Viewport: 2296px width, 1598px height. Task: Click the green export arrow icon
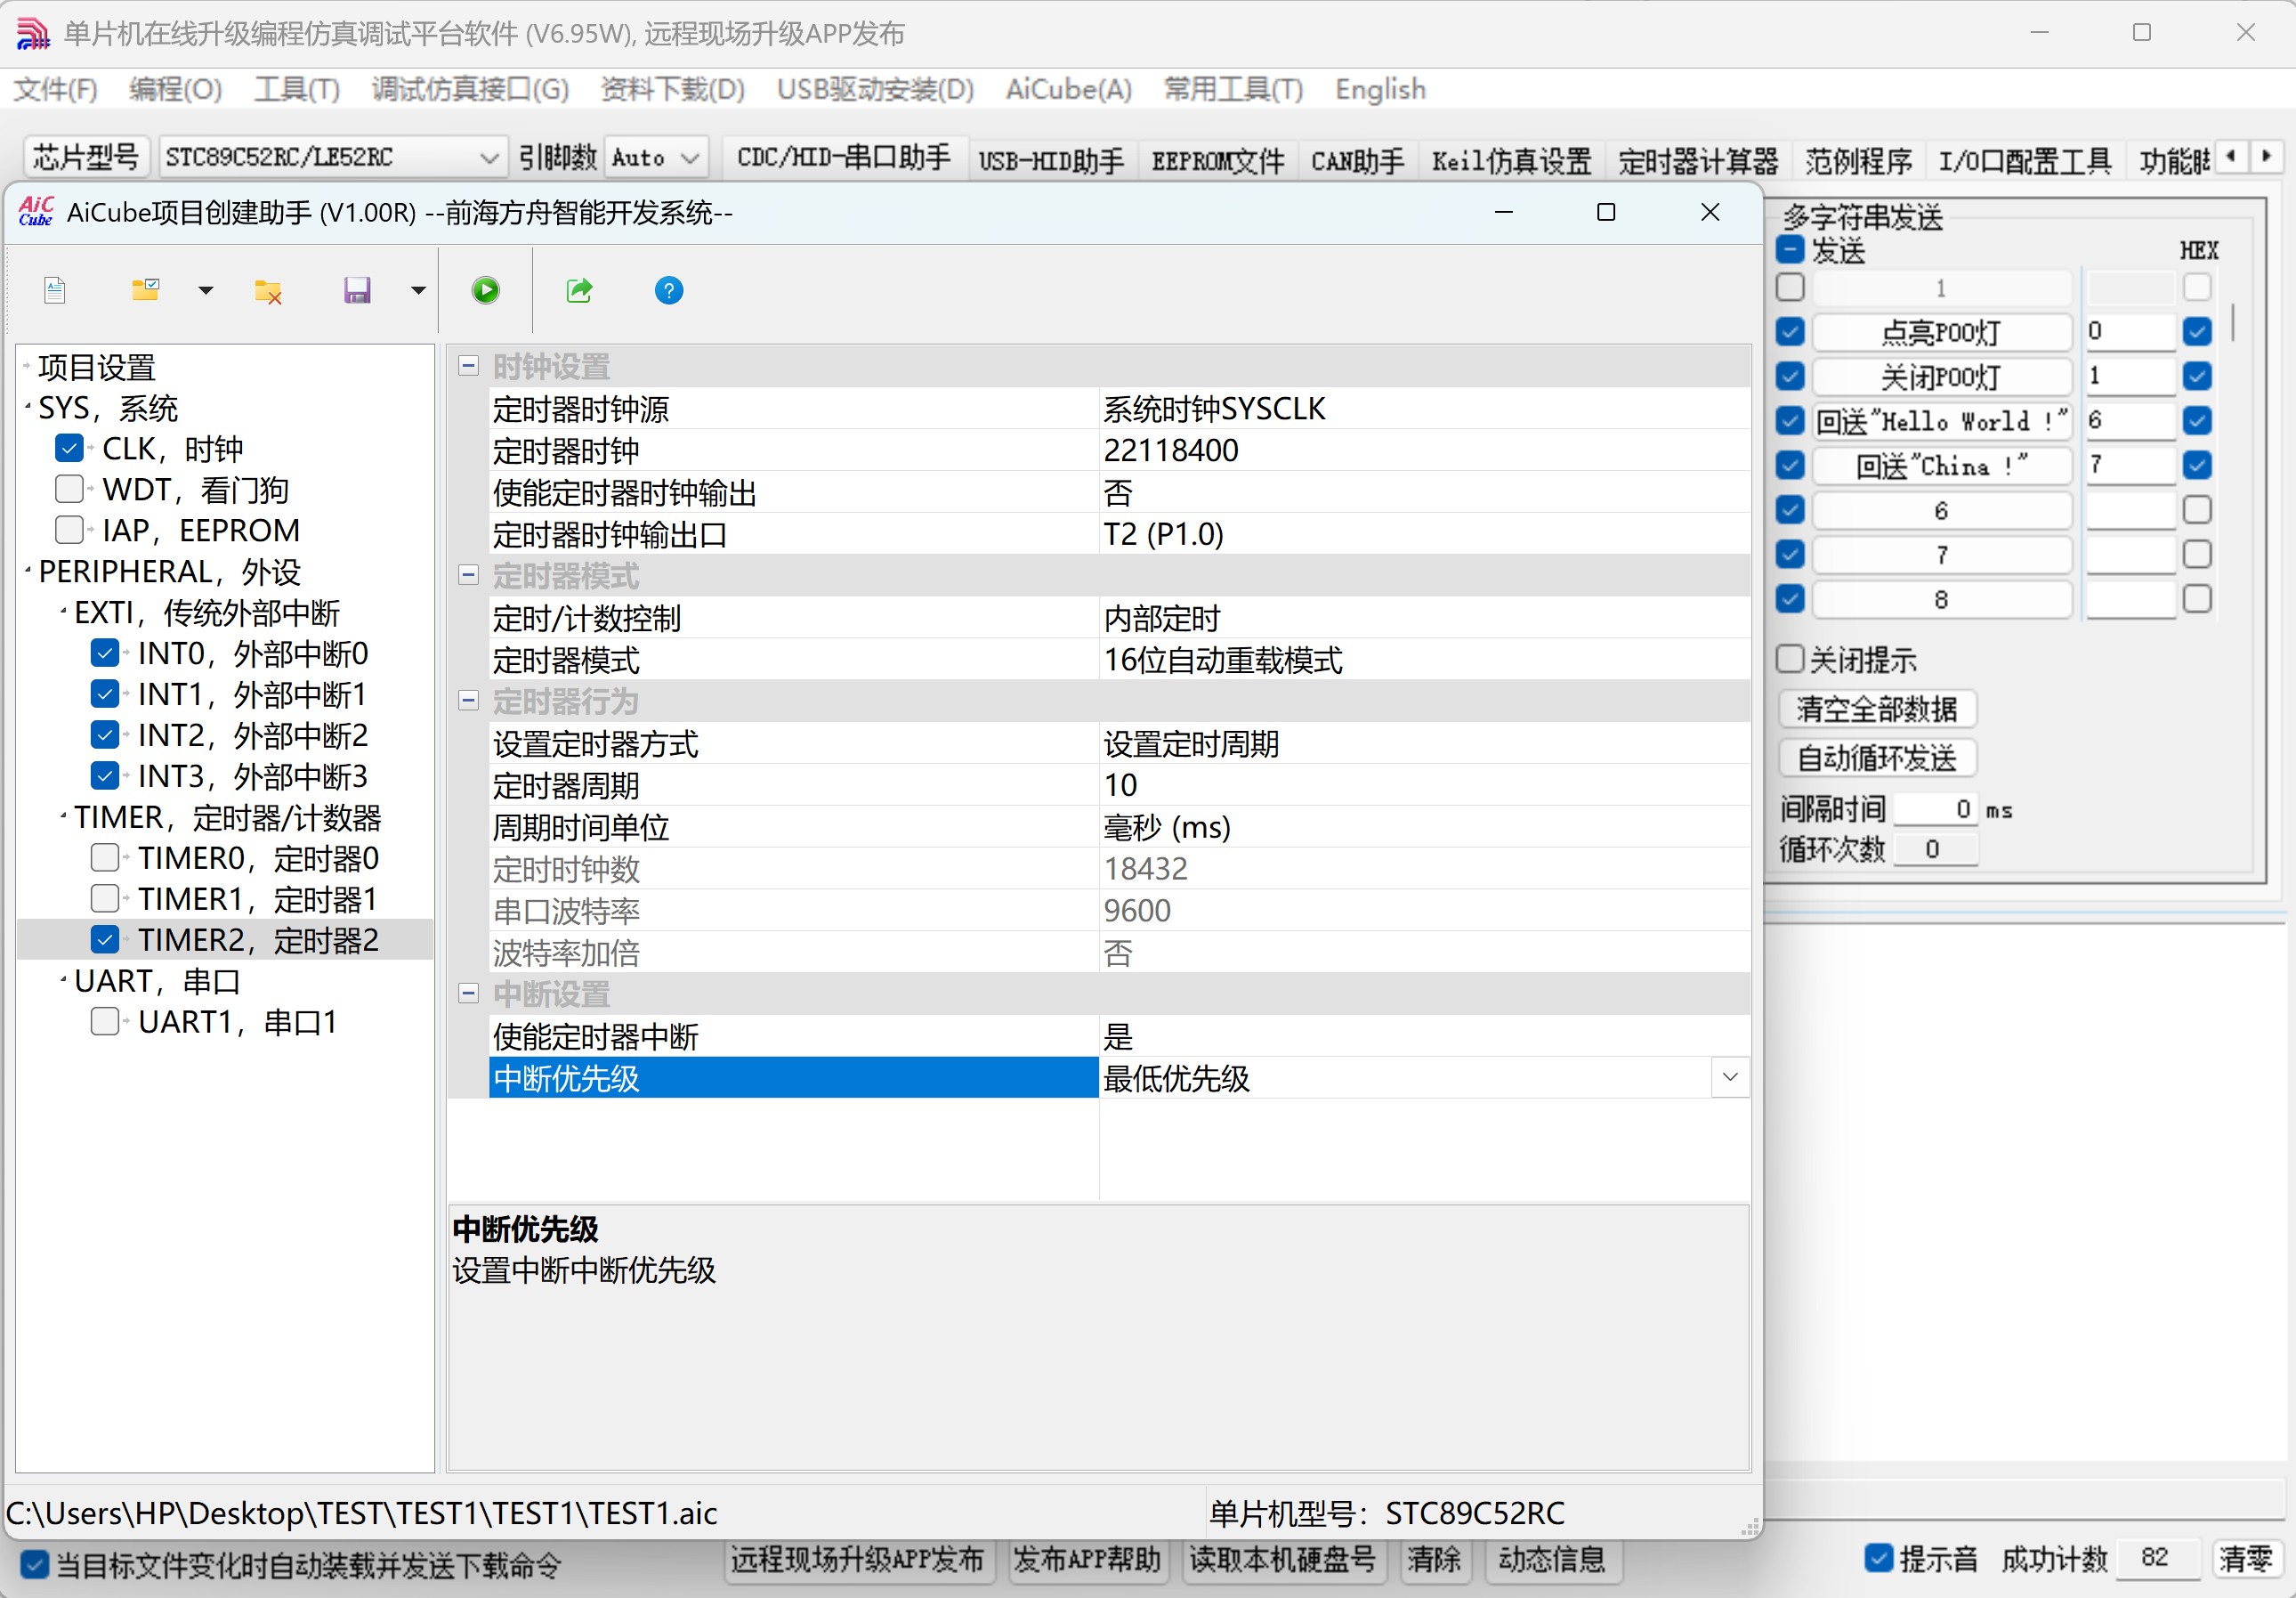tap(579, 291)
